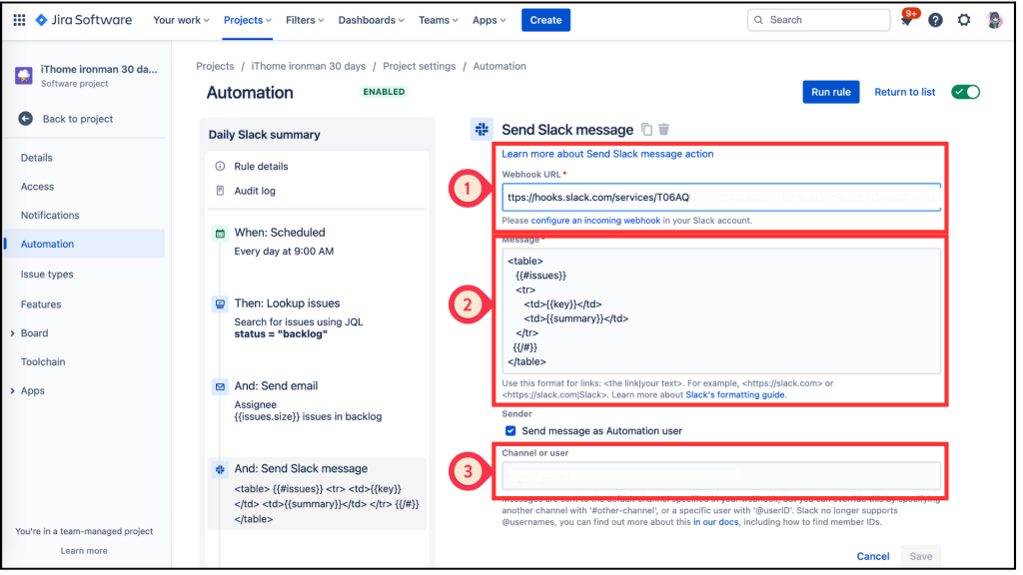
Task: Click the Send email envelope icon
Action: tap(220, 386)
